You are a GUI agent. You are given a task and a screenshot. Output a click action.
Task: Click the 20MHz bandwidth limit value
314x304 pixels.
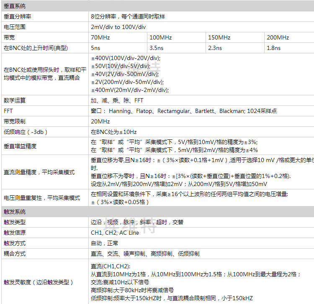pyautogui.click(x=100, y=121)
